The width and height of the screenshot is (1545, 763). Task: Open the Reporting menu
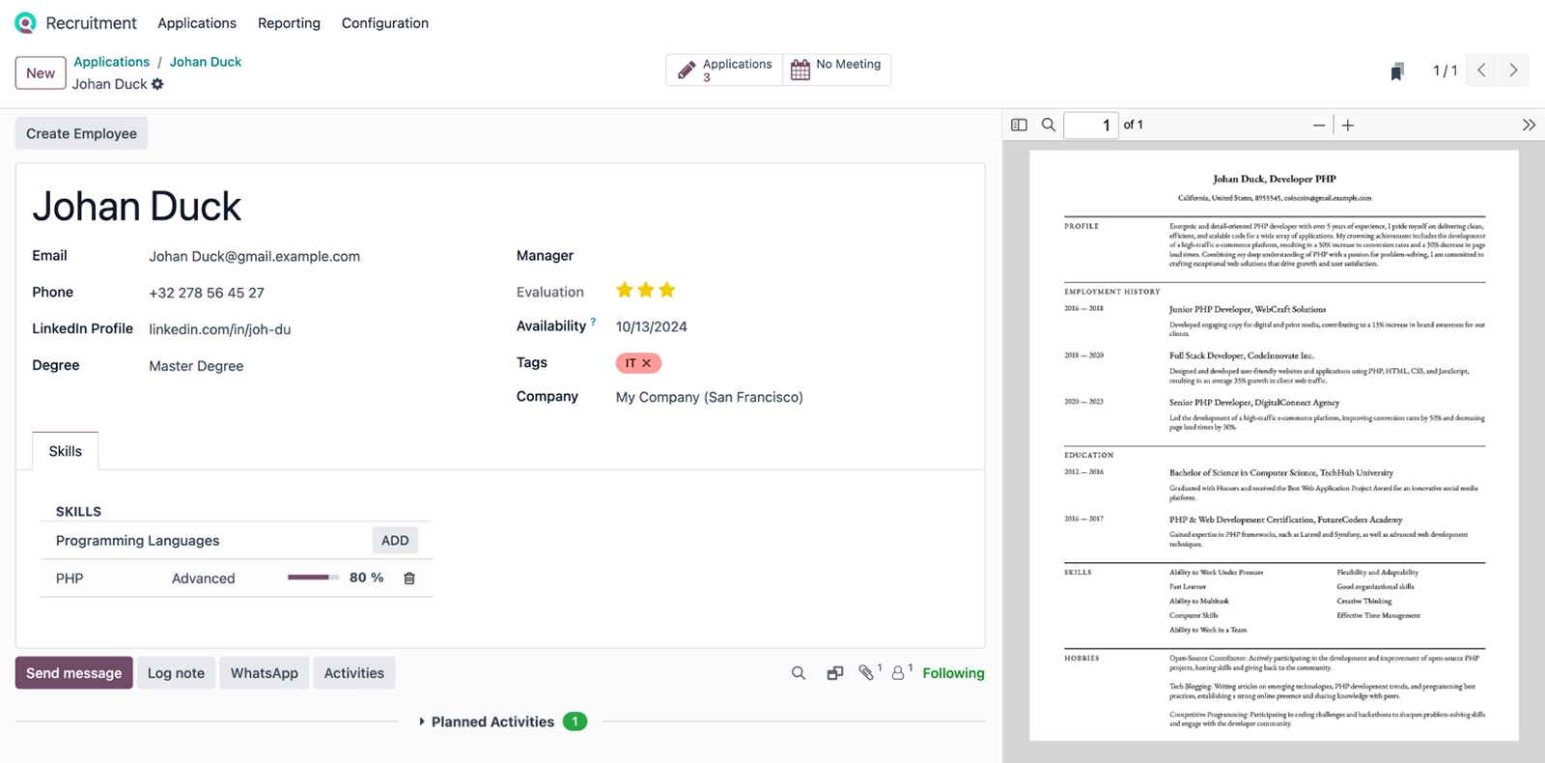coord(289,23)
